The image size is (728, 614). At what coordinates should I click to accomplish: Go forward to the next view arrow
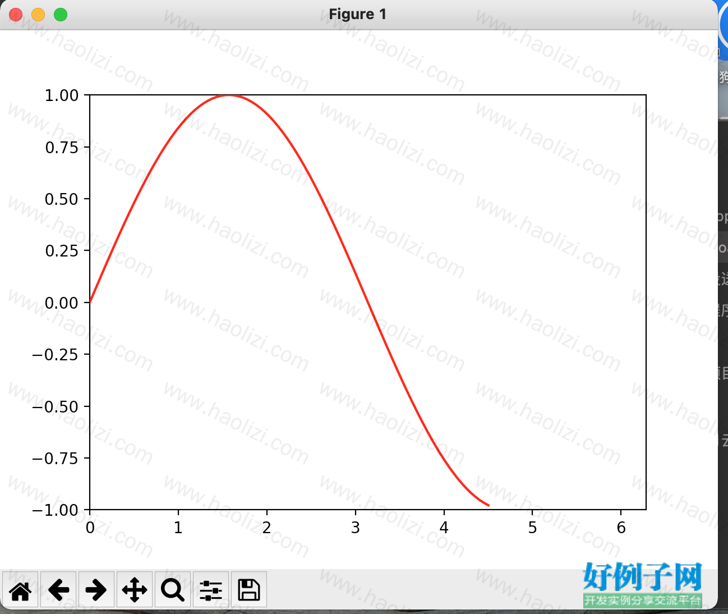(x=96, y=589)
